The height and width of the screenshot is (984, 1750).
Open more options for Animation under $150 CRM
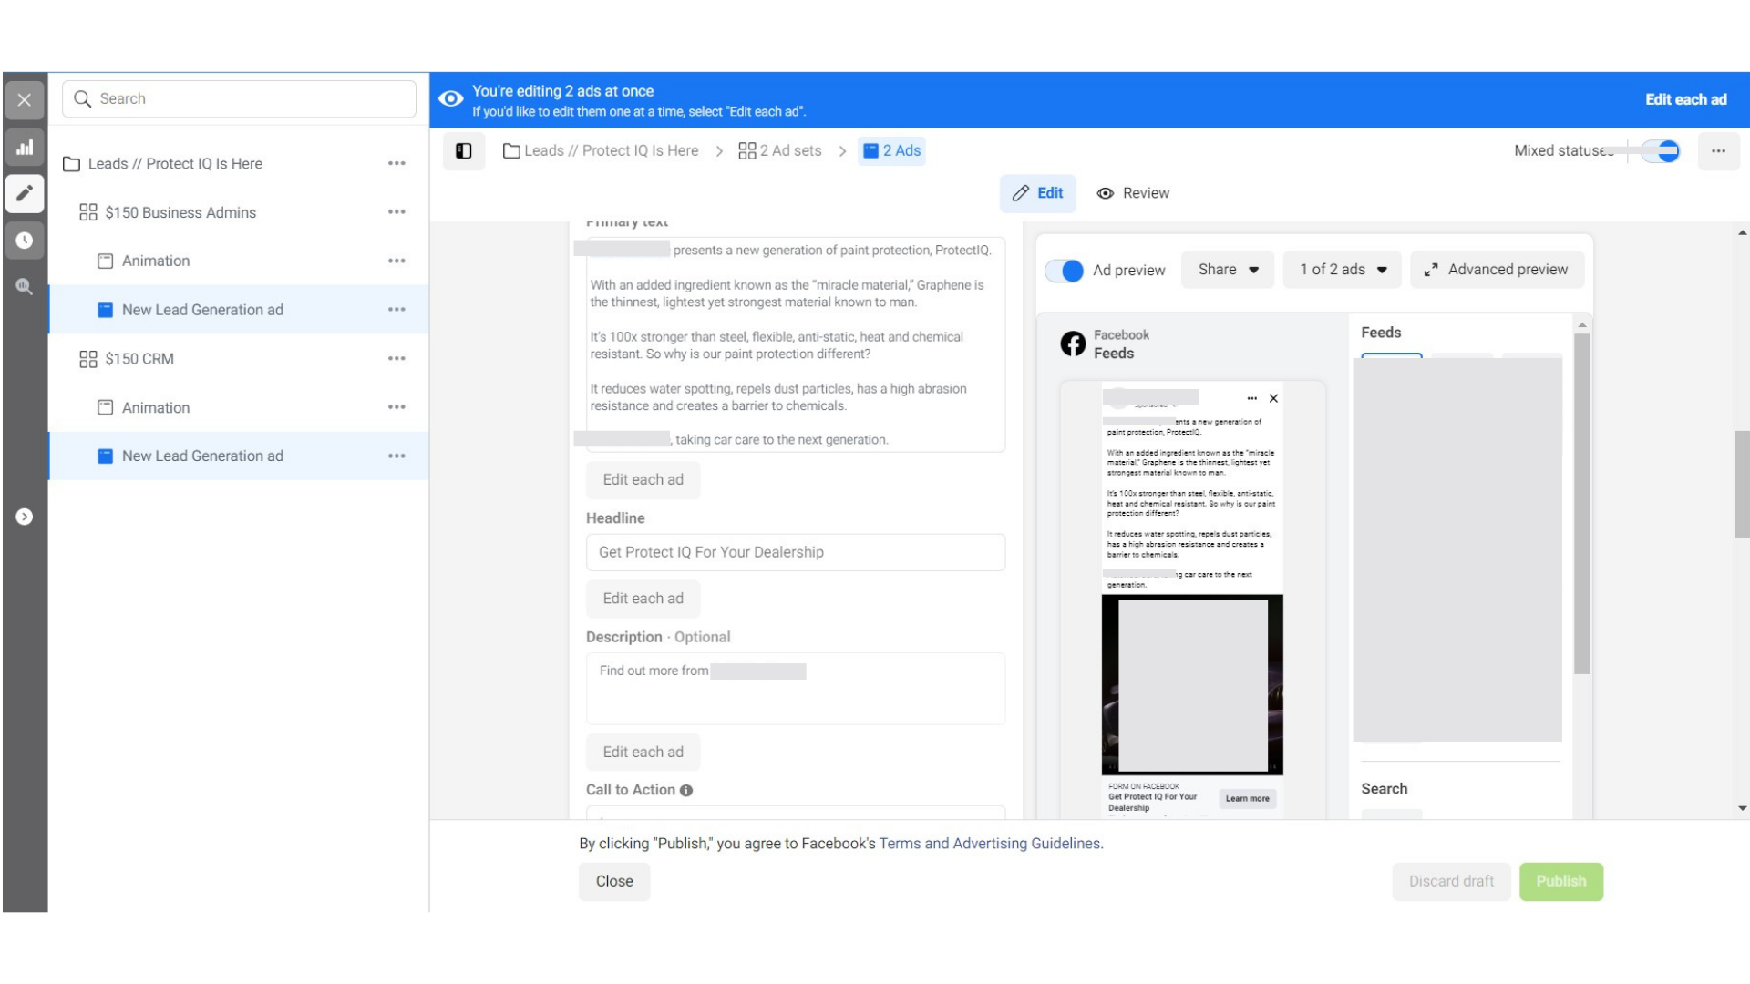pos(396,407)
